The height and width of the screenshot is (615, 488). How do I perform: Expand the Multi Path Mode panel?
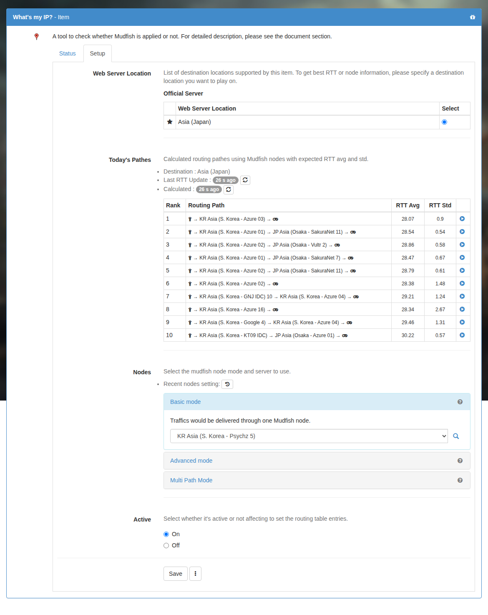pyautogui.click(x=191, y=480)
